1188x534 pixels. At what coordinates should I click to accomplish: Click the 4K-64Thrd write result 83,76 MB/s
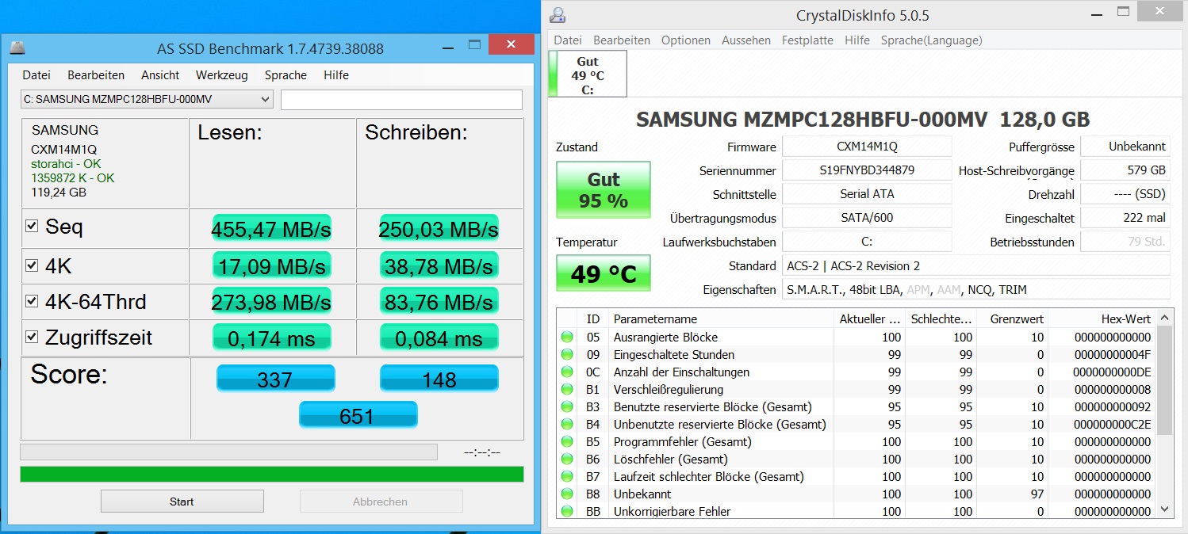(439, 302)
